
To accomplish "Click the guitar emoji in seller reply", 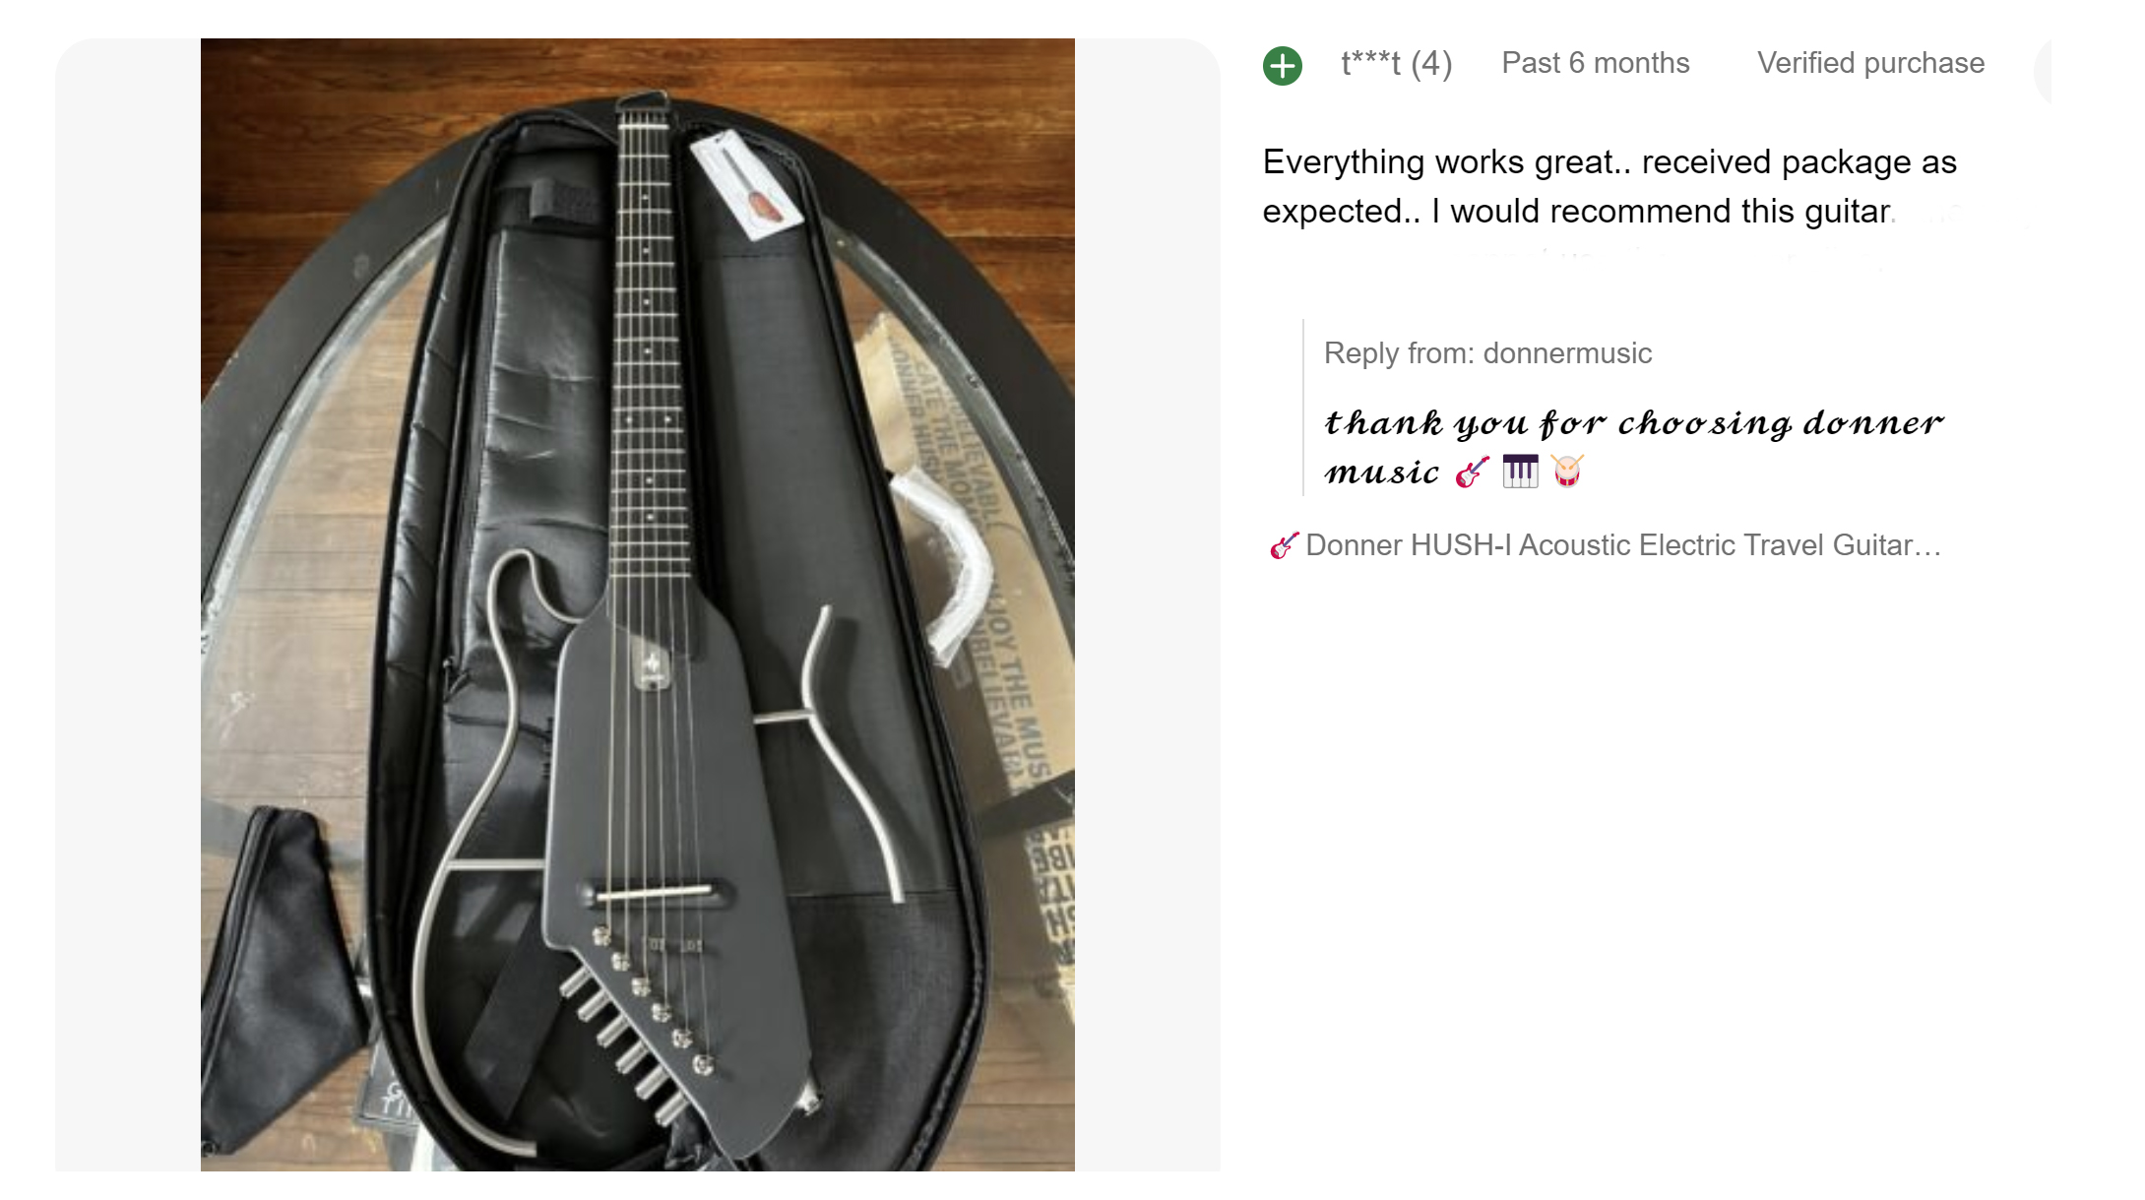I will click(x=1473, y=472).
